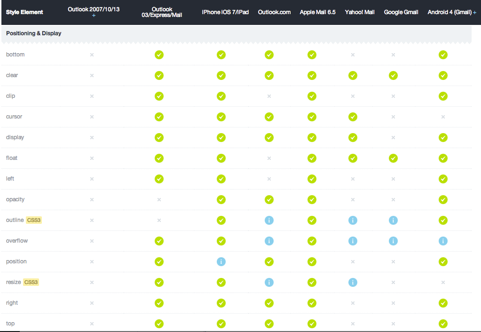The width and height of the screenshot is (481, 332).
Task: Click the info icon for outline in Outlook.com
Action: pos(269,220)
